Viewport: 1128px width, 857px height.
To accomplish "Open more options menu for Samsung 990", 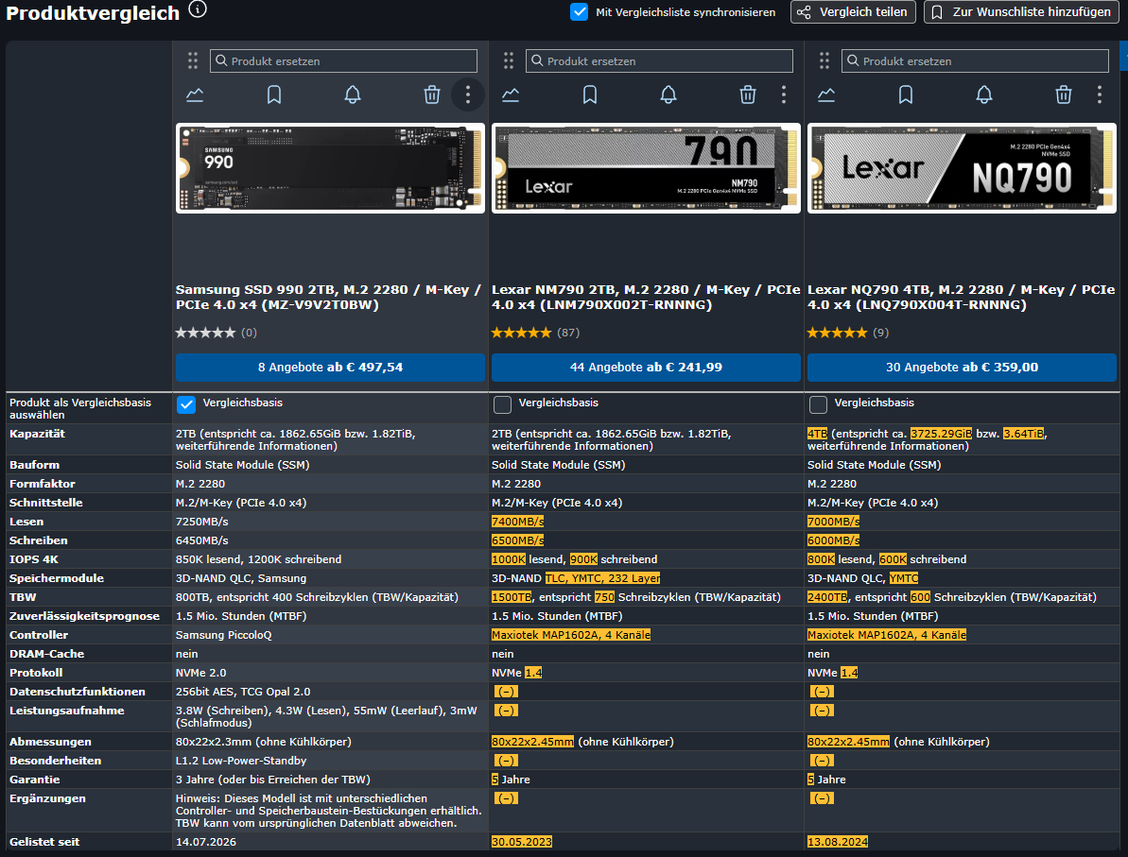I will [x=468, y=94].
